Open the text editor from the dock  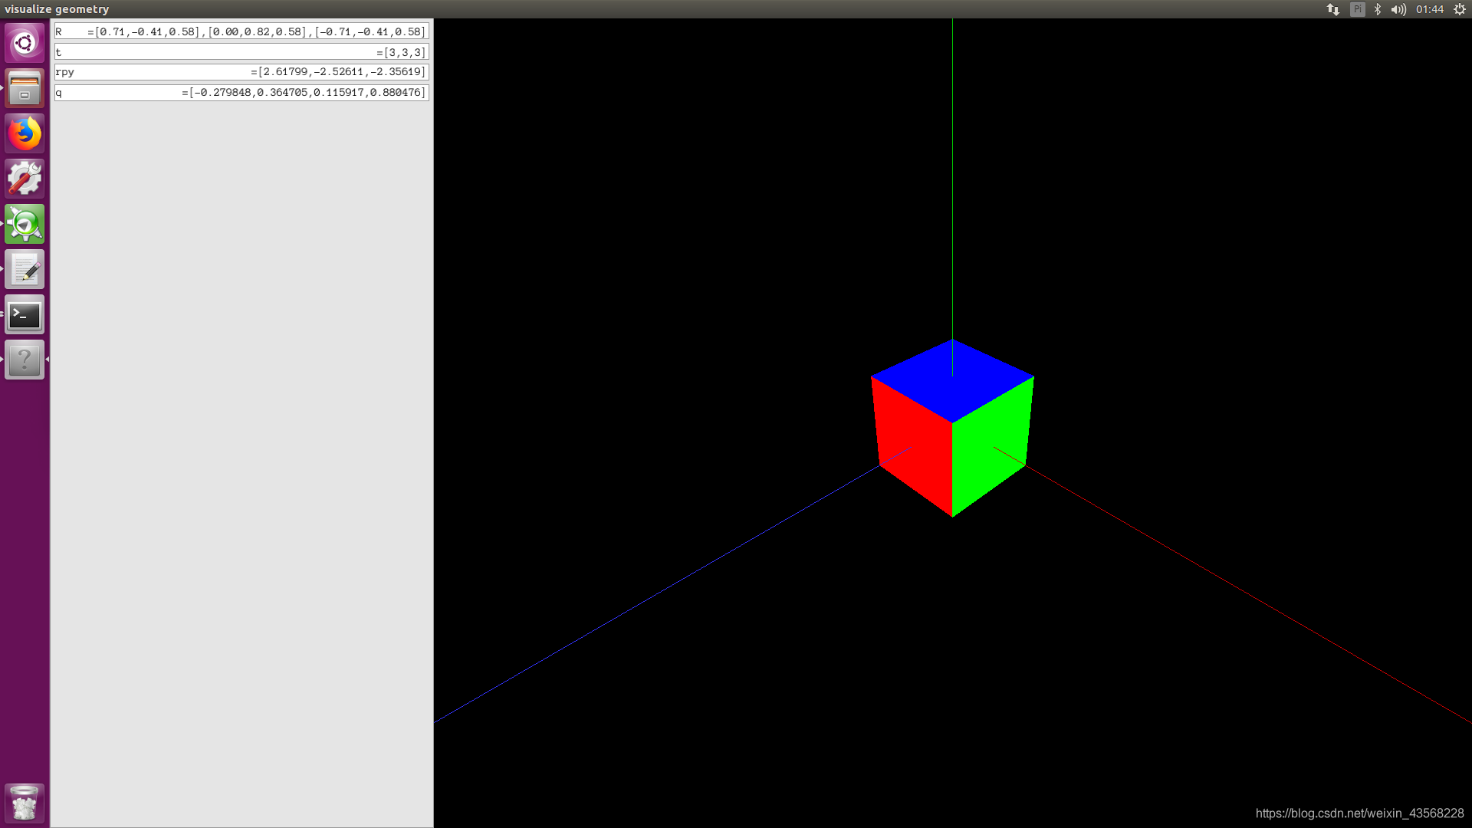pyautogui.click(x=25, y=269)
